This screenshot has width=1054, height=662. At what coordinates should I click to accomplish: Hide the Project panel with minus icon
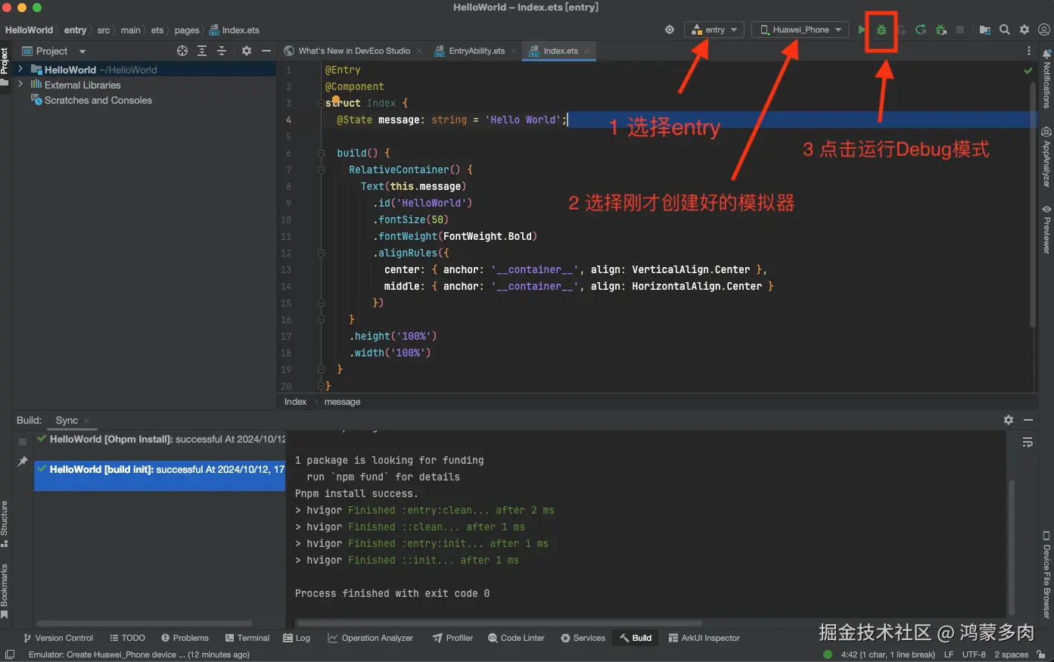(x=266, y=51)
